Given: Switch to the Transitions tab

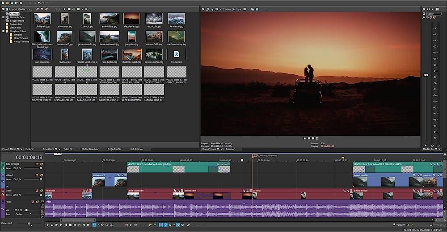Looking at the screenshot, I should (x=49, y=149).
